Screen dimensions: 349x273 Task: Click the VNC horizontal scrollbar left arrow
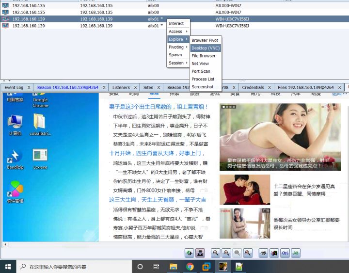click(x=5, y=244)
